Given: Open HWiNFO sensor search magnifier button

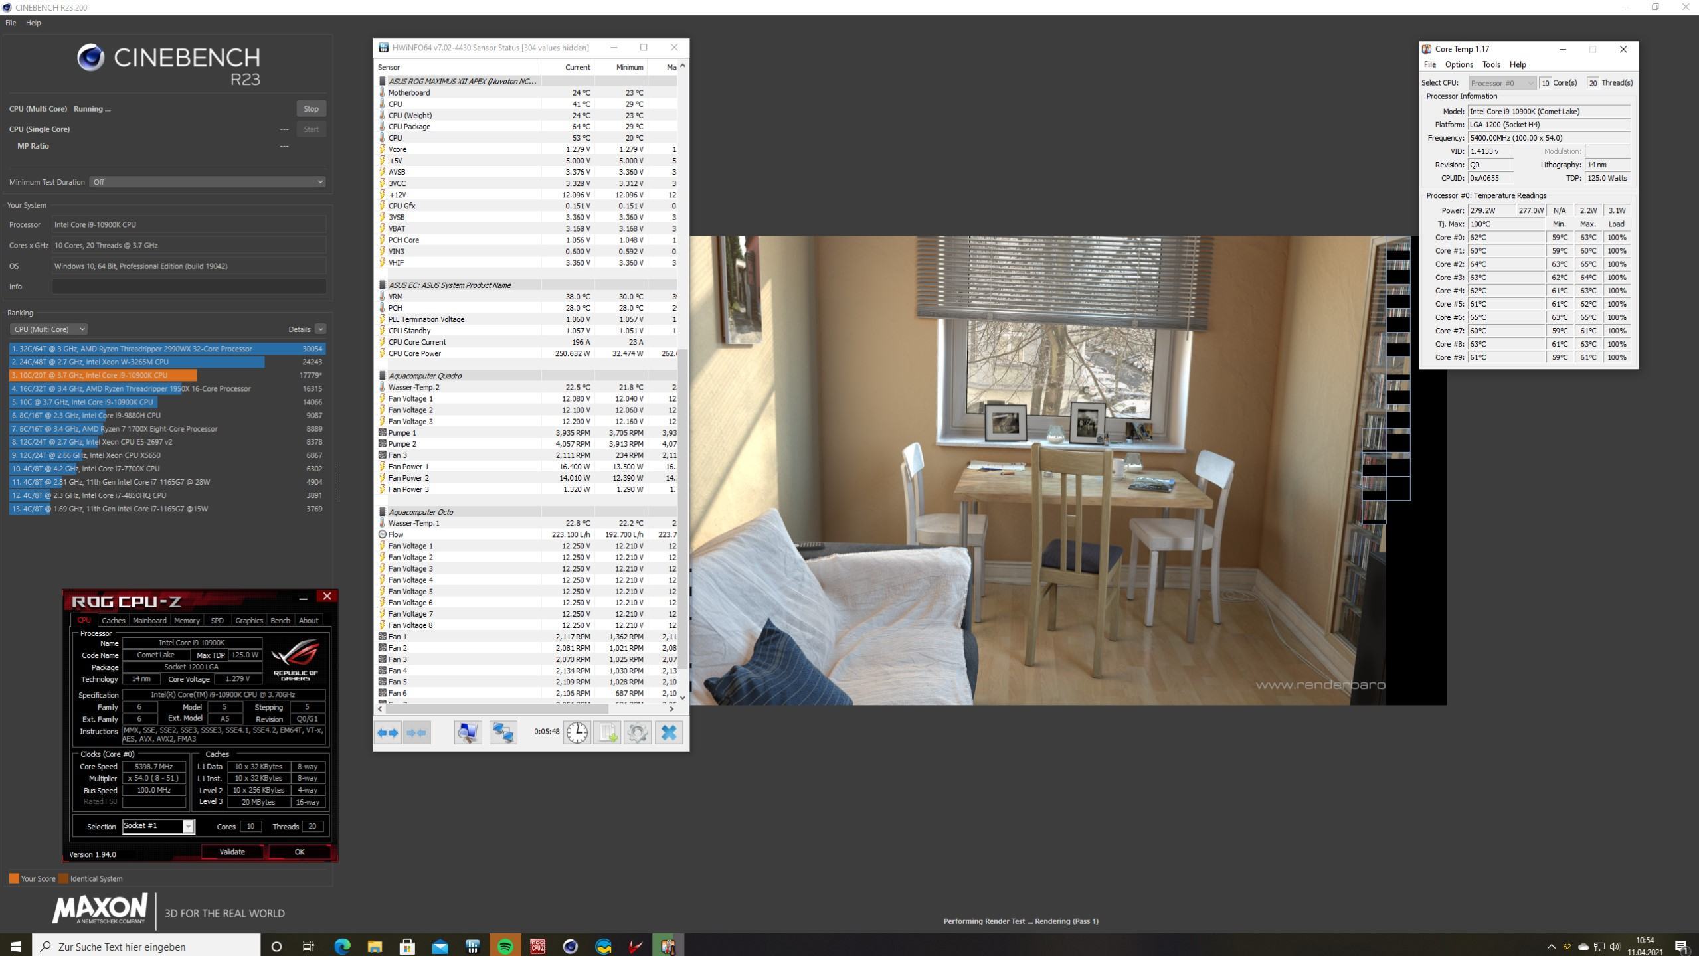Looking at the screenshot, I should coord(468,733).
